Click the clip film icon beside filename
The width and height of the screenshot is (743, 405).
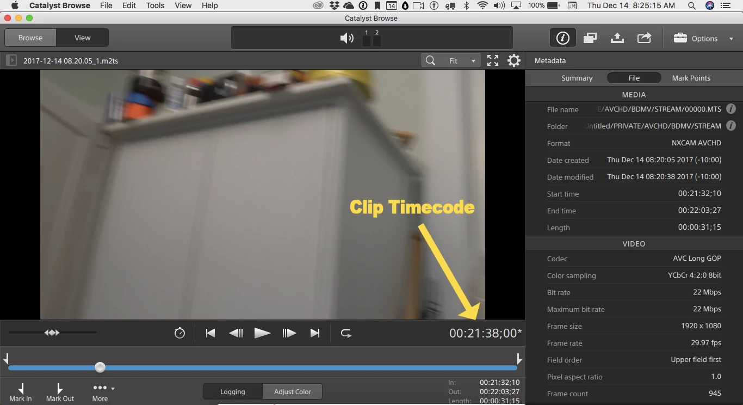[11, 60]
